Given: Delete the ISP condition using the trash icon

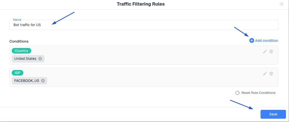Looking at the screenshot, I should pos(271,74).
